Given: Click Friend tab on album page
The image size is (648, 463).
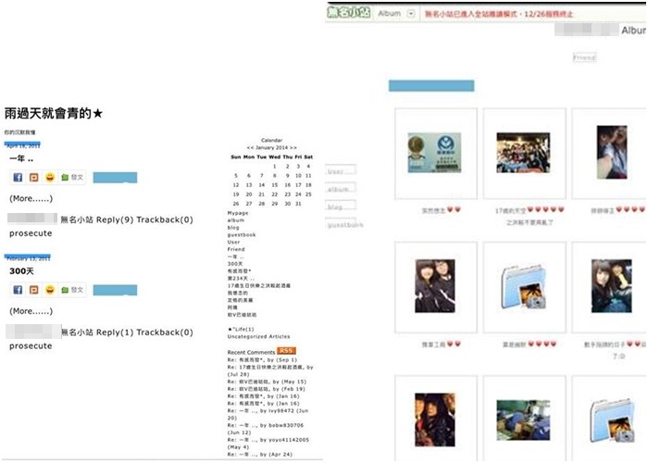Looking at the screenshot, I should pyautogui.click(x=584, y=57).
